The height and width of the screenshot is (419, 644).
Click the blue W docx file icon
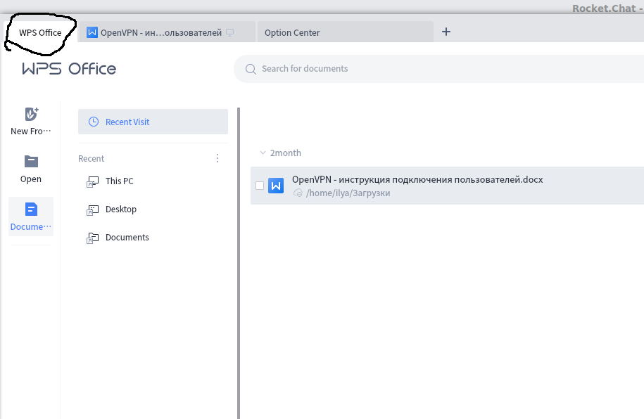click(x=276, y=186)
